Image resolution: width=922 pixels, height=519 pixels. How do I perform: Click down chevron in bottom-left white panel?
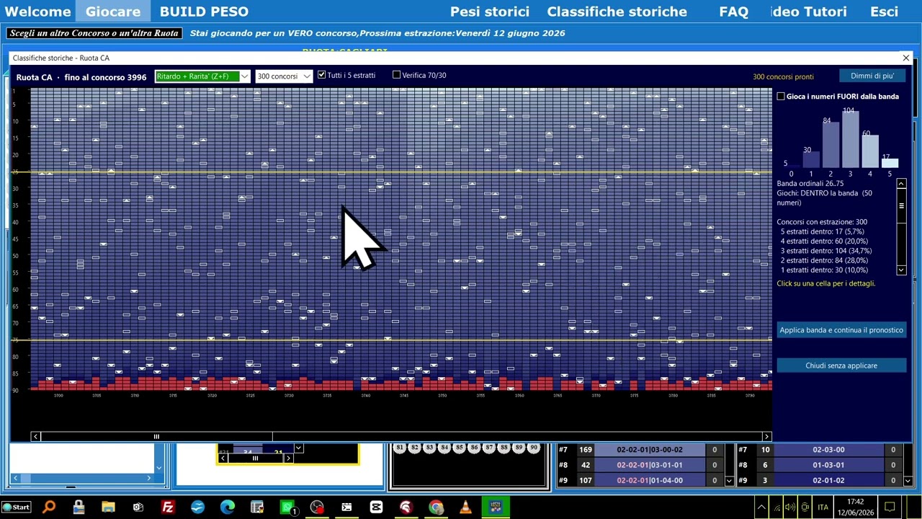(158, 468)
